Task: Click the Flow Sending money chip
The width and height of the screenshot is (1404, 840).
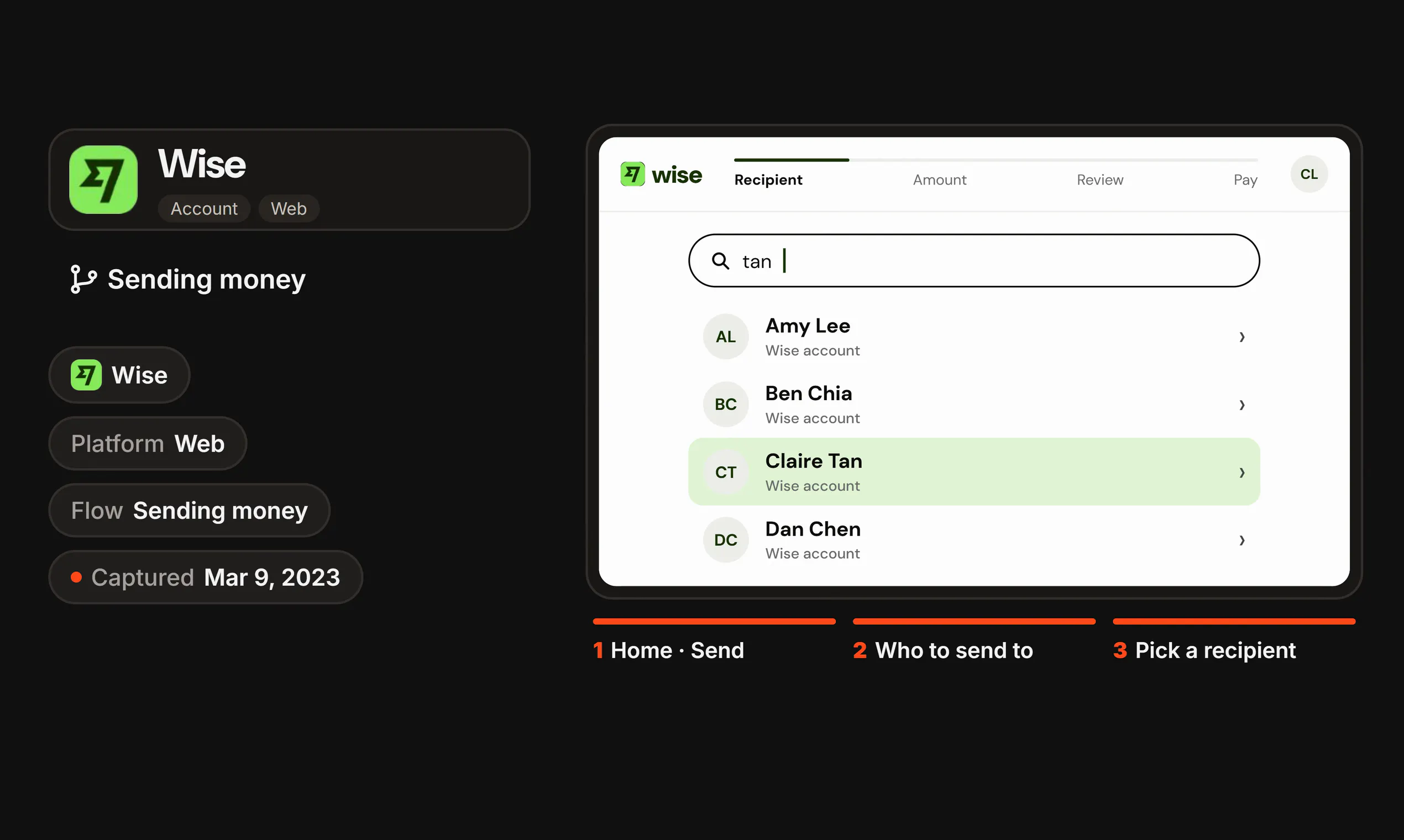Action: tap(189, 510)
